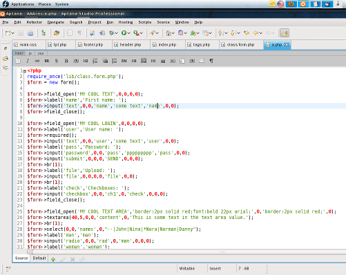Click the strikethrough S icon

point(57,61)
